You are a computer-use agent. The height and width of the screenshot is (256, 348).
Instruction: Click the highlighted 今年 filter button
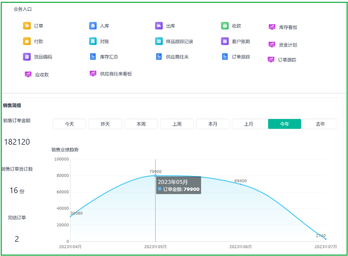284,124
